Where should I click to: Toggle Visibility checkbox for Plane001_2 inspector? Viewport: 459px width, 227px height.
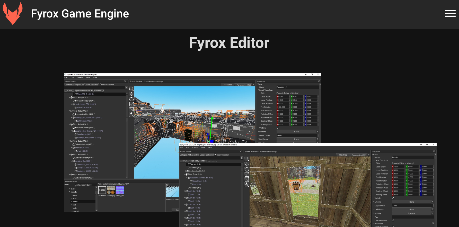[278, 128]
